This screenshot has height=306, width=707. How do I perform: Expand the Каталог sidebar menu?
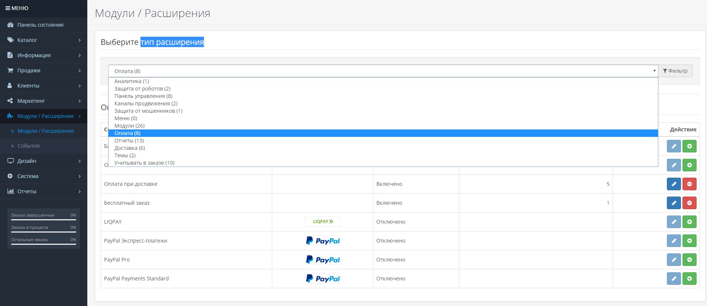(43, 40)
